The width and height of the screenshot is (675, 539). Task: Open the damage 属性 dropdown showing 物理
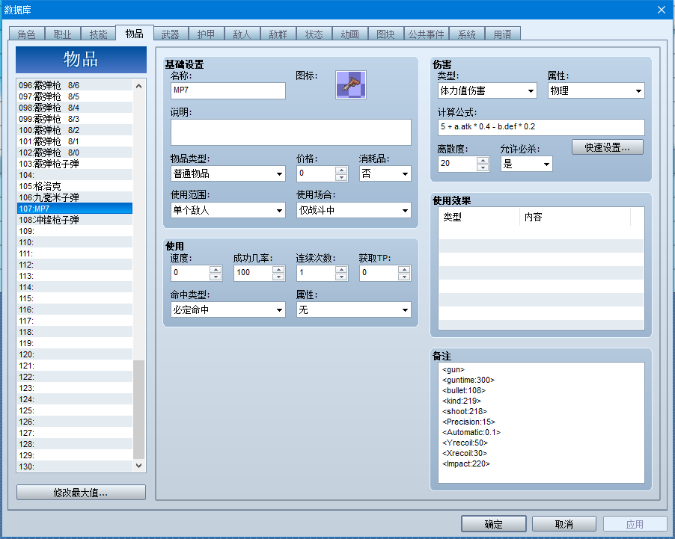596,90
